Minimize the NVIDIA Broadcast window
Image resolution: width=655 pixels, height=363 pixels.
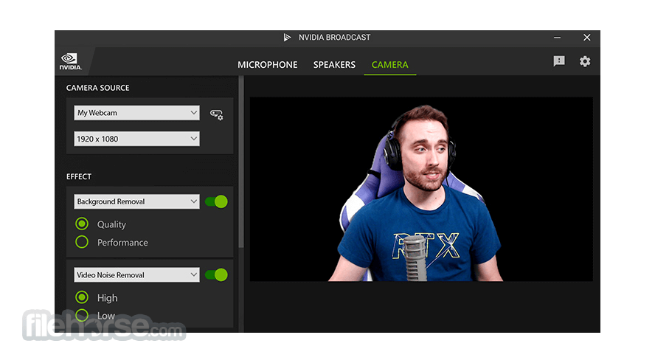(x=557, y=38)
